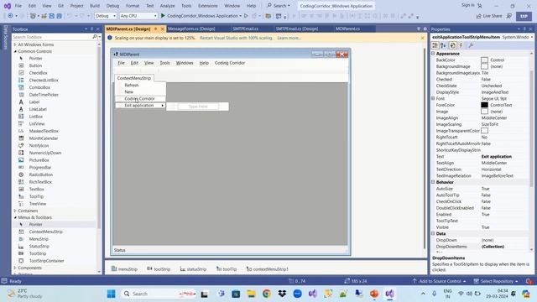The image size is (537, 302).
Task: Click the Type Here submenu placeholder
Action: click(x=198, y=107)
